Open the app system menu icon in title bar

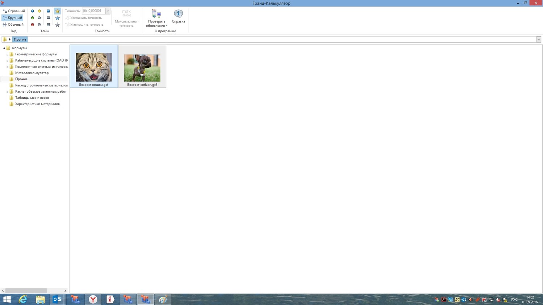pos(3,3)
